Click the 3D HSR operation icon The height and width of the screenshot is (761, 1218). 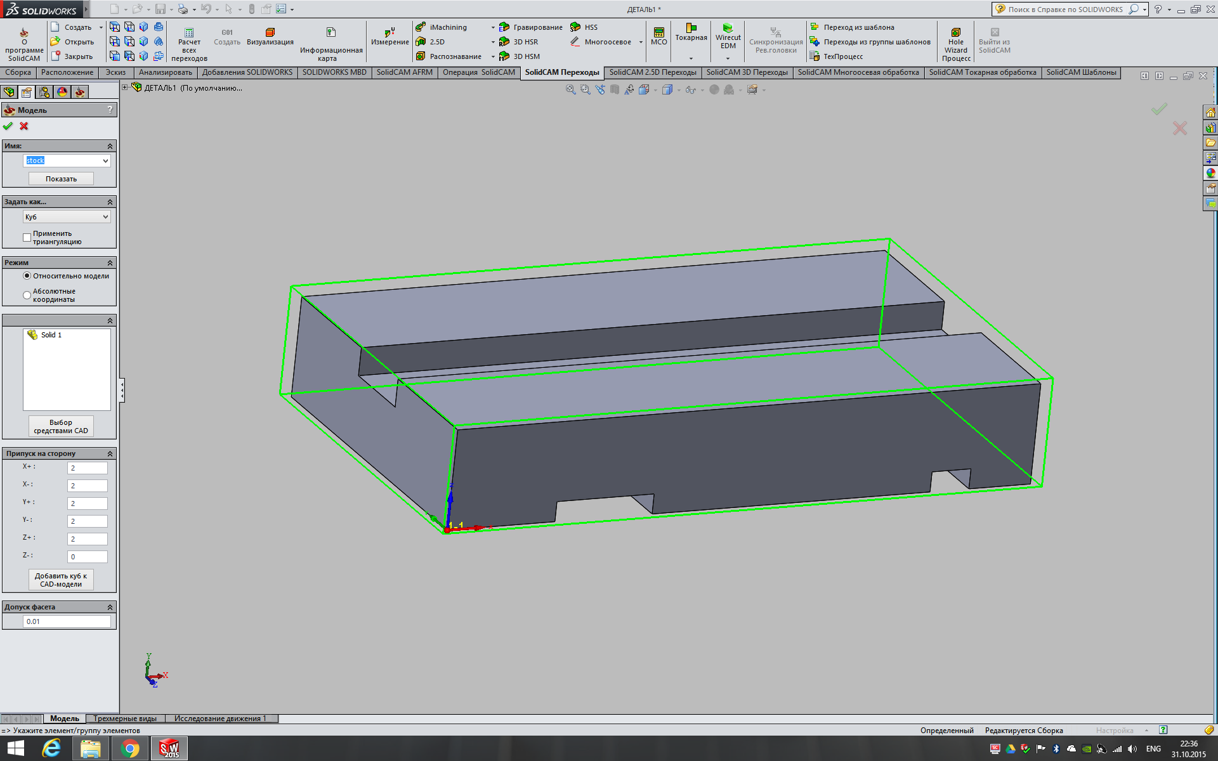pos(504,42)
